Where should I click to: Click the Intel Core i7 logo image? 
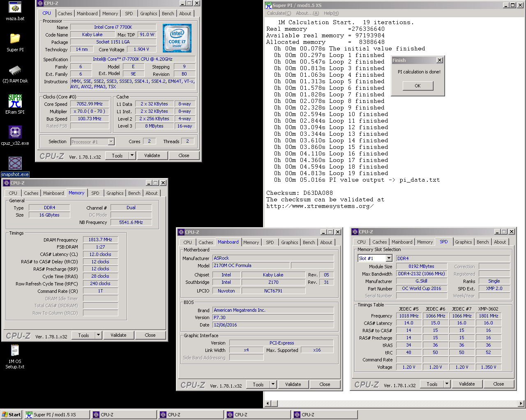pos(177,38)
